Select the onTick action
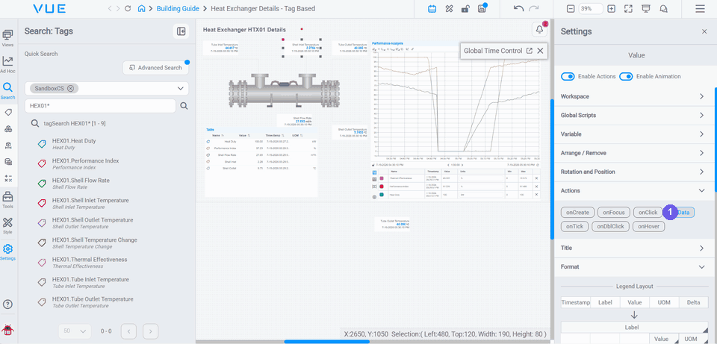717x344 pixels. point(574,226)
